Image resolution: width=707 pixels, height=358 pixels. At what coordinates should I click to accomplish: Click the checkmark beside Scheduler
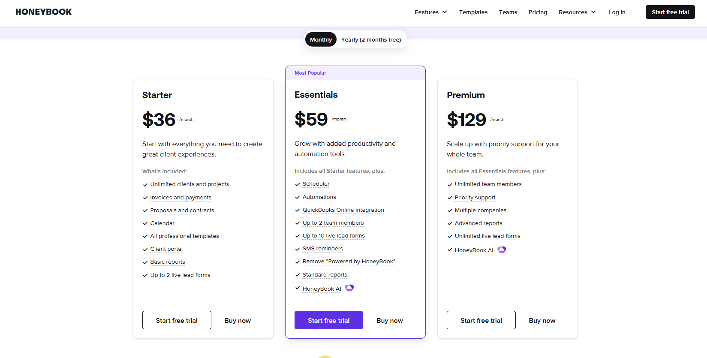298,184
